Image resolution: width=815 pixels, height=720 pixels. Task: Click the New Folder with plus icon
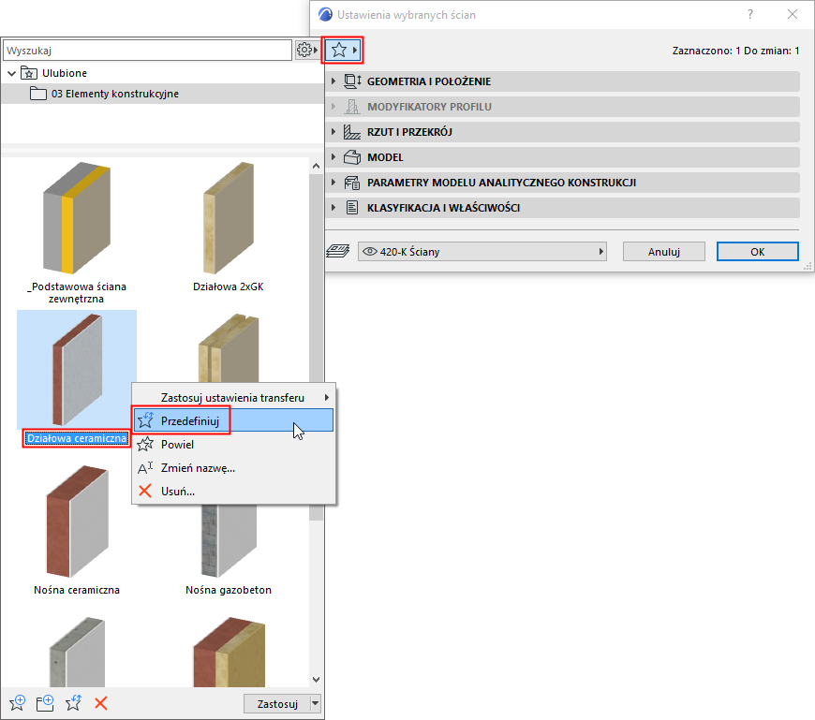click(45, 702)
